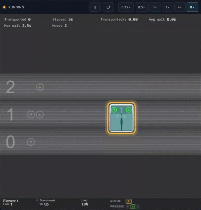Click the floor 2 button inside elevator
The width and height of the screenshot is (201, 210).
(125, 117)
